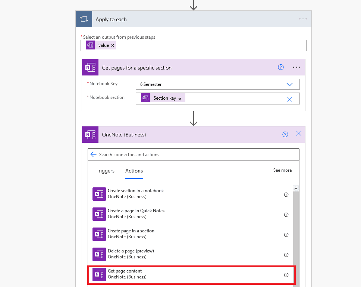
Task: Click the Apply to each loop icon
Action: point(84,19)
